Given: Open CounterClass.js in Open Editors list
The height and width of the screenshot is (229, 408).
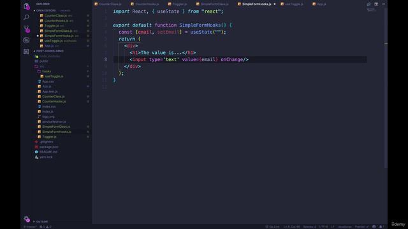Looking at the screenshot, I should tap(55, 15).
